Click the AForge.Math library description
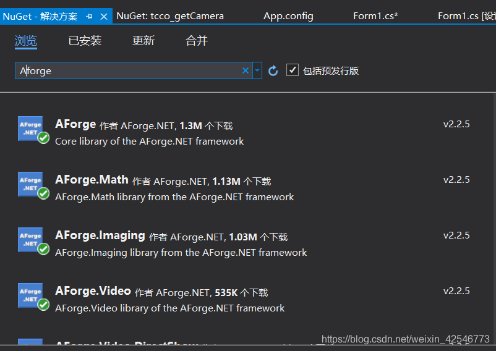Viewport: 496px width, 351px height. (174, 197)
